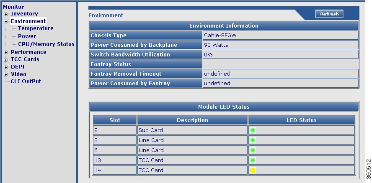The image size is (372, 183).
Task: Collapse the Environment tree node
Action: point(6,22)
